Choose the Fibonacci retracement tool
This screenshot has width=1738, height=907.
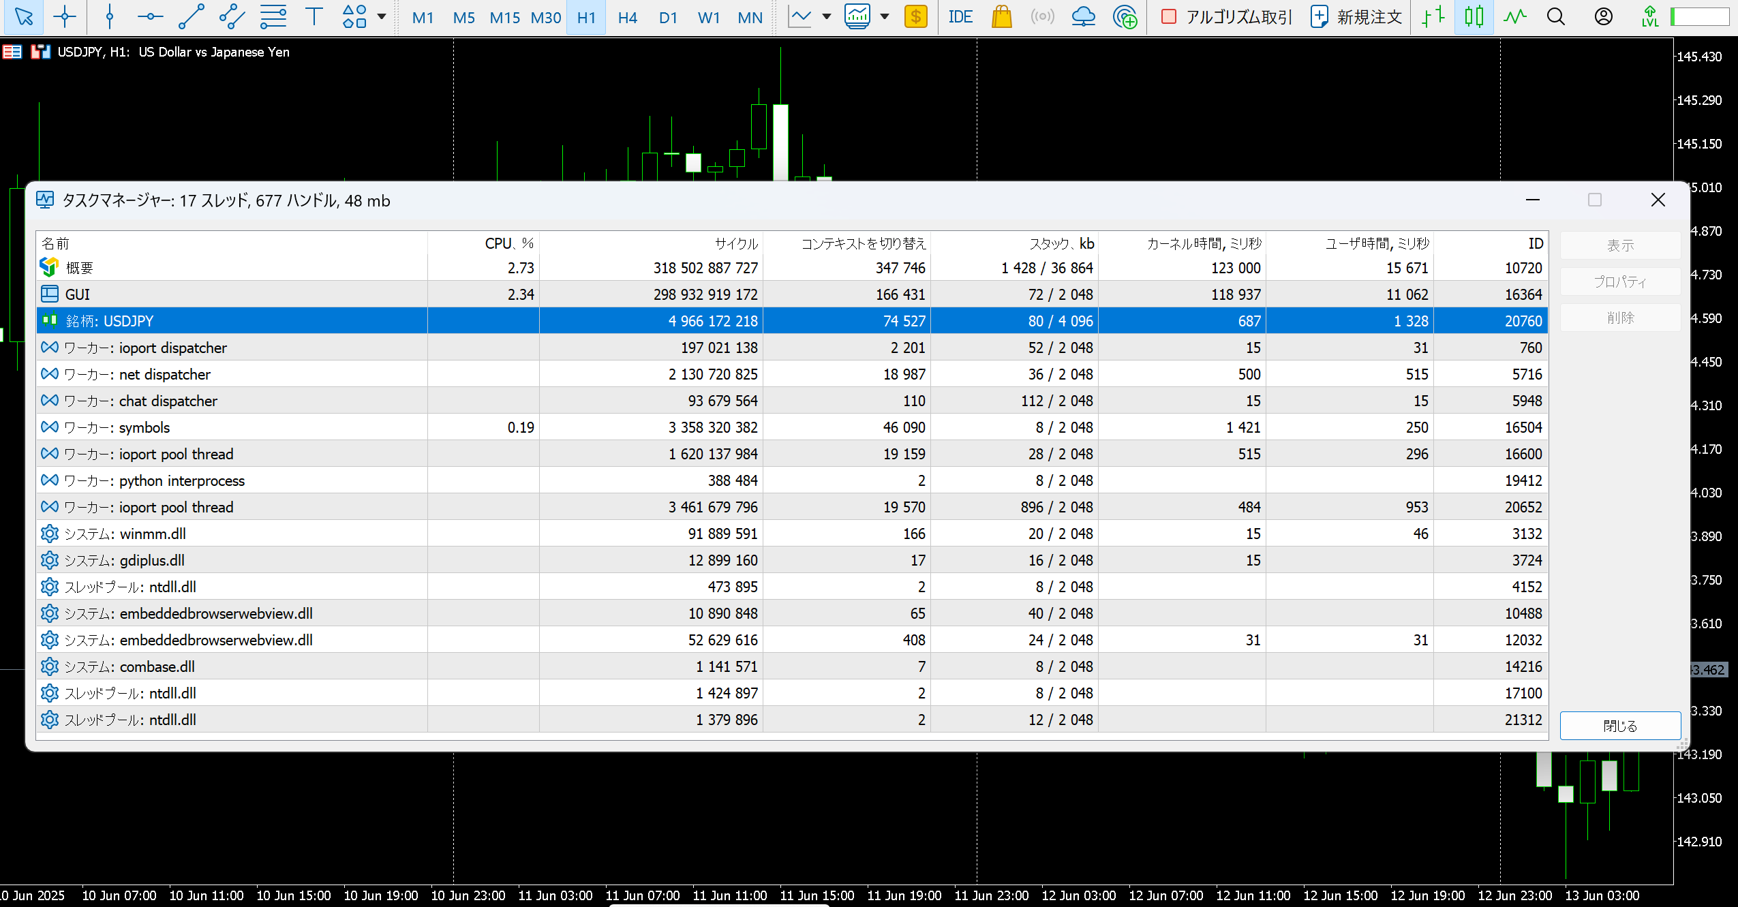[273, 17]
